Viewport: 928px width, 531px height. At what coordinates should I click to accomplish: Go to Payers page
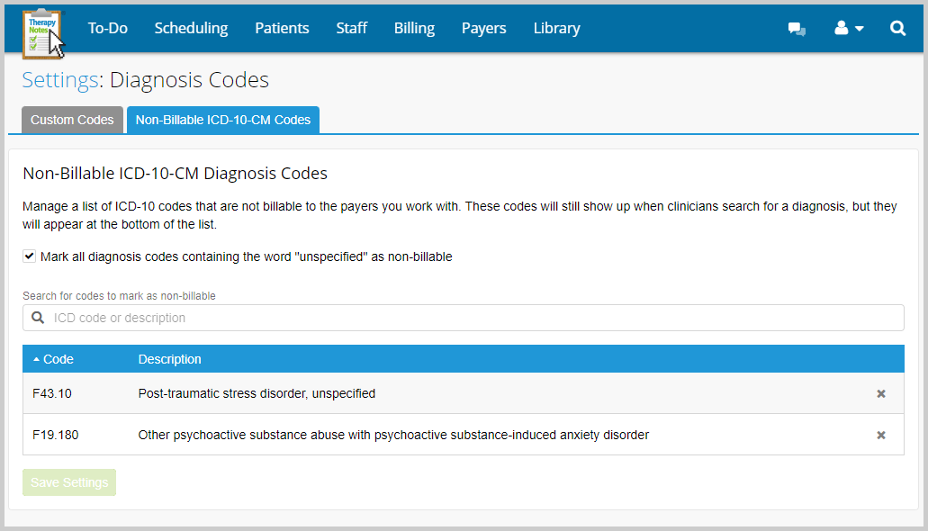[x=483, y=29]
